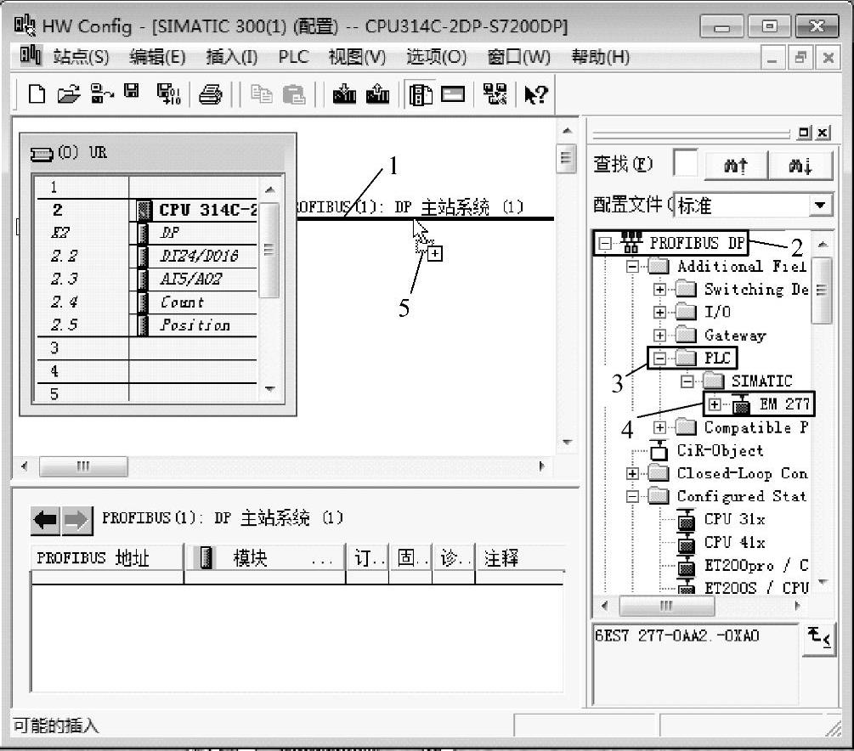The width and height of the screenshot is (854, 751).
Task: Open the PLC menu
Action: click(x=293, y=57)
